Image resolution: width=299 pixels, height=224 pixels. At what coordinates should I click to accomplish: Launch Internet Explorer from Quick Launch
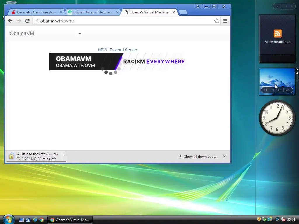[x=35, y=220]
